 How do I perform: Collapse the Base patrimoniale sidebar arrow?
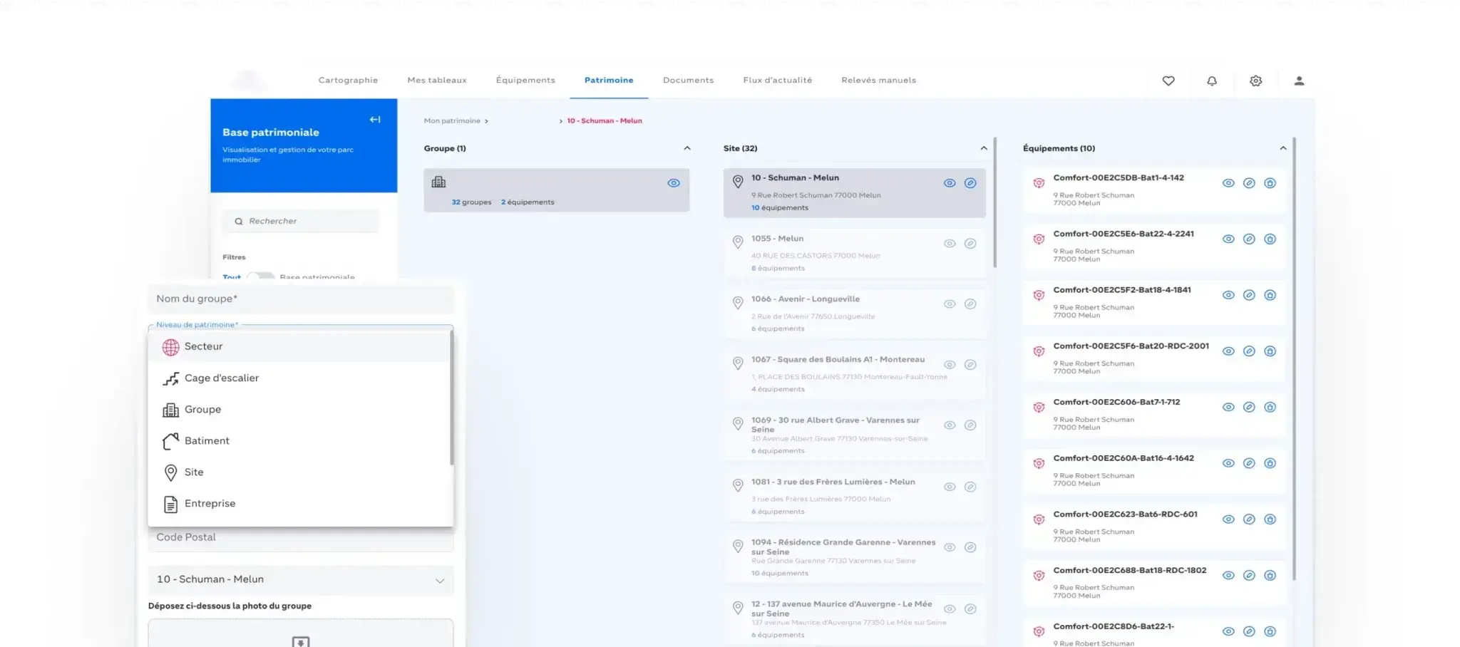click(375, 120)
